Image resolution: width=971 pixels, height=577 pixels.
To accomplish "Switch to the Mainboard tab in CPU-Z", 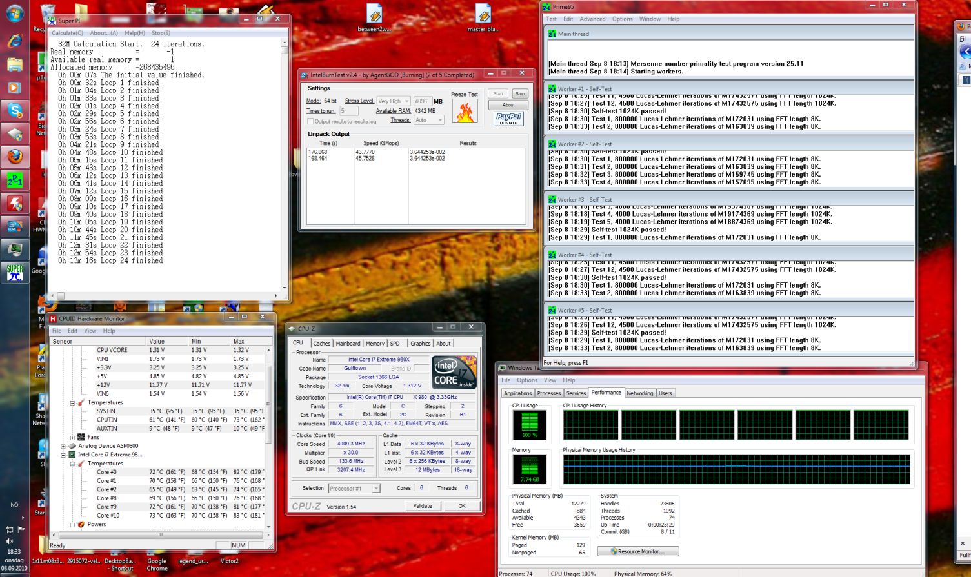I will point(348,344).
